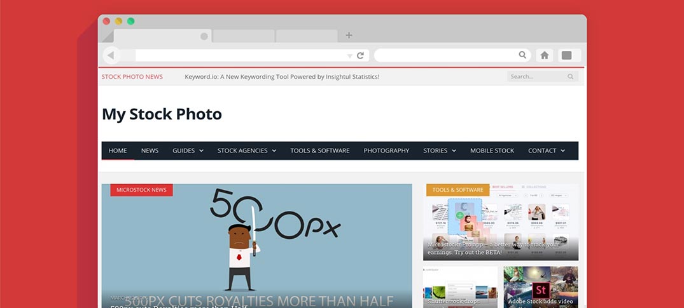This screenshot has height=308, width=684.
Task: Expand the STOCK AGENCIES dropdown menu
Action: (247, 151)
